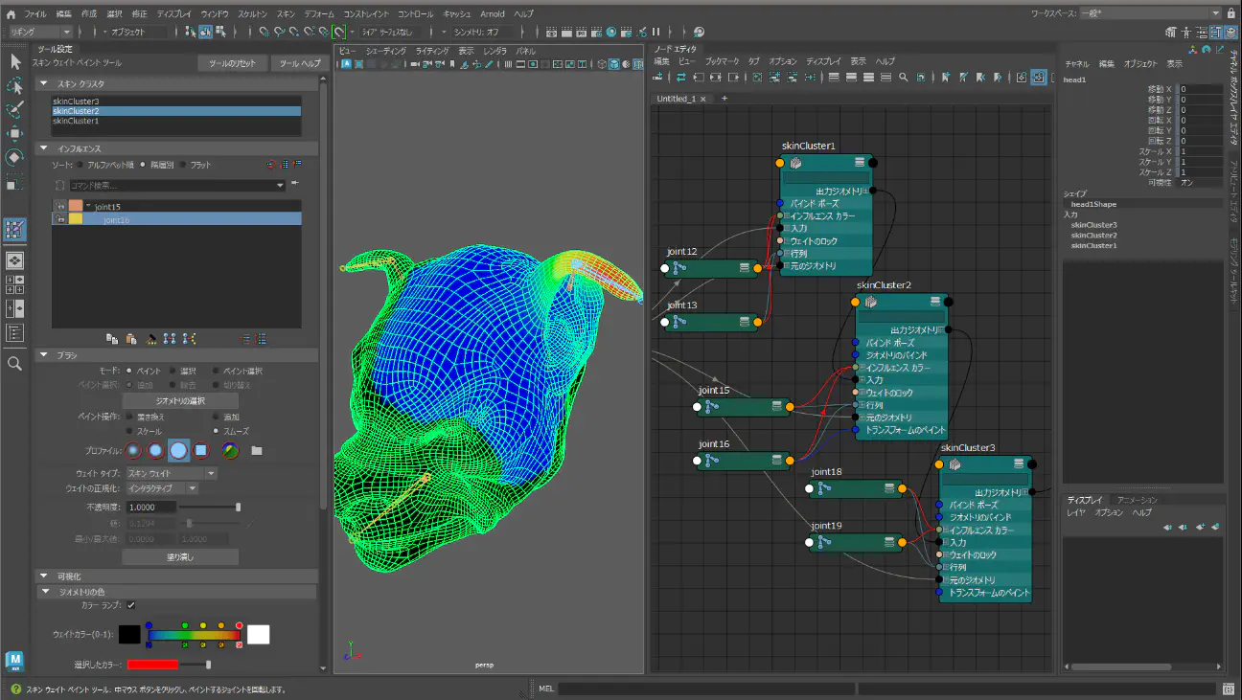Toggle the カラー ランプ checkbox
Screen dimensions: 1242x700
[130, 605]
